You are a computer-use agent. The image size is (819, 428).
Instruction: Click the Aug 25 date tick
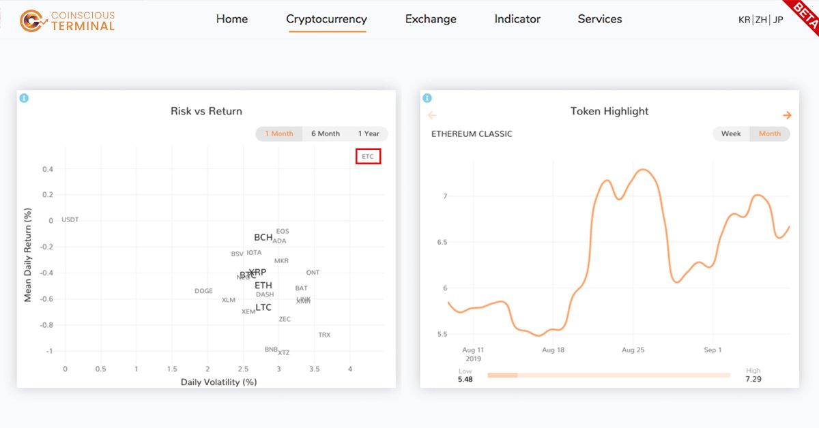(x=633, y=350)
